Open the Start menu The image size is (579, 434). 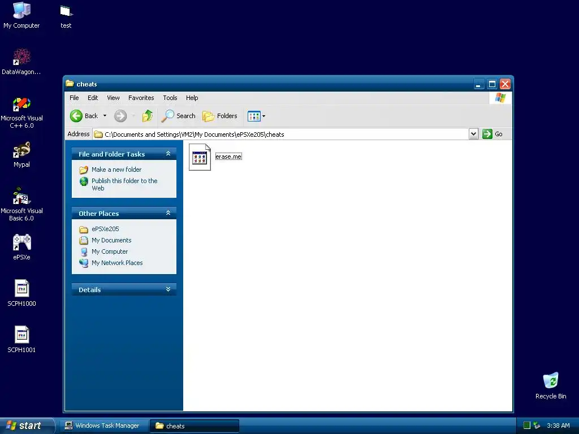pyautogui.click(x=27, y=426)
